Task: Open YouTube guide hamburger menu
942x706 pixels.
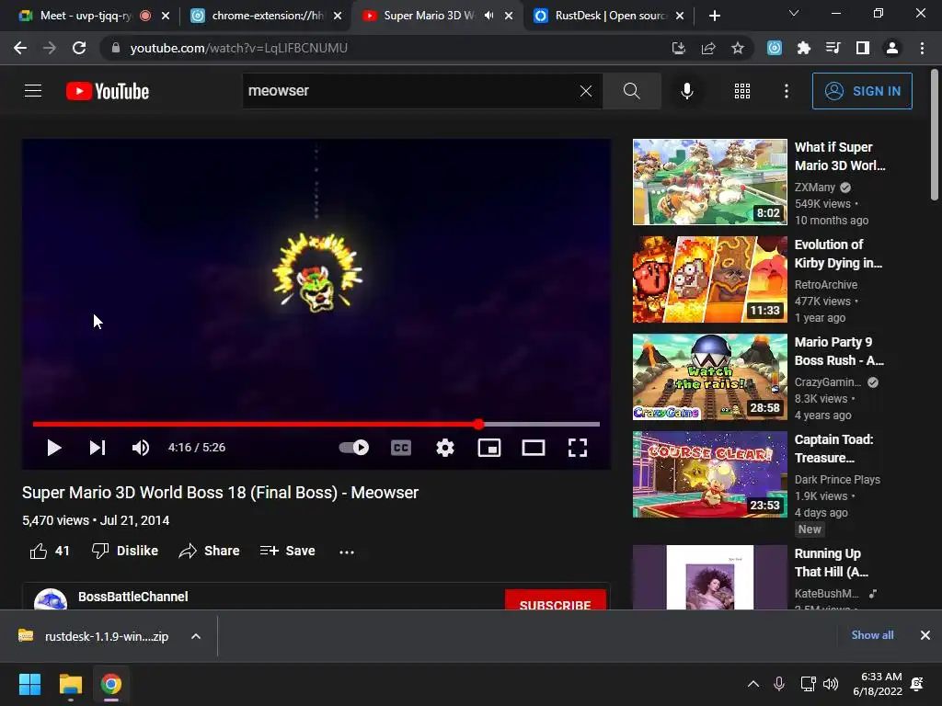Action: click(33, 91)
